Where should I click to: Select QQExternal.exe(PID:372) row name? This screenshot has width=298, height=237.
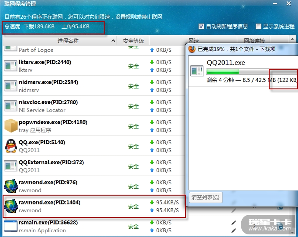click(x=51, y=162)
